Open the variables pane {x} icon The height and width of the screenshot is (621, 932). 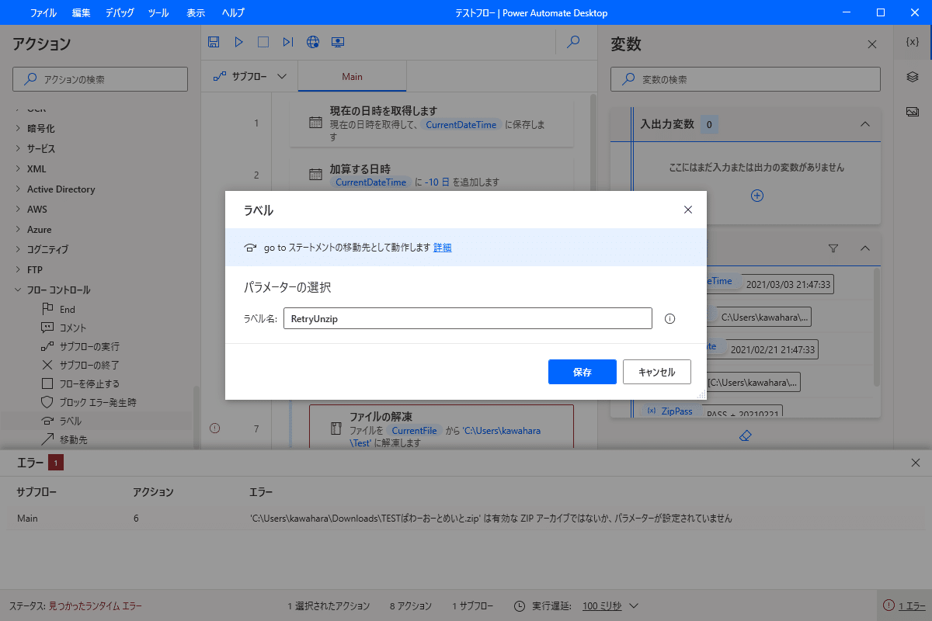click(x=912, y=44)
